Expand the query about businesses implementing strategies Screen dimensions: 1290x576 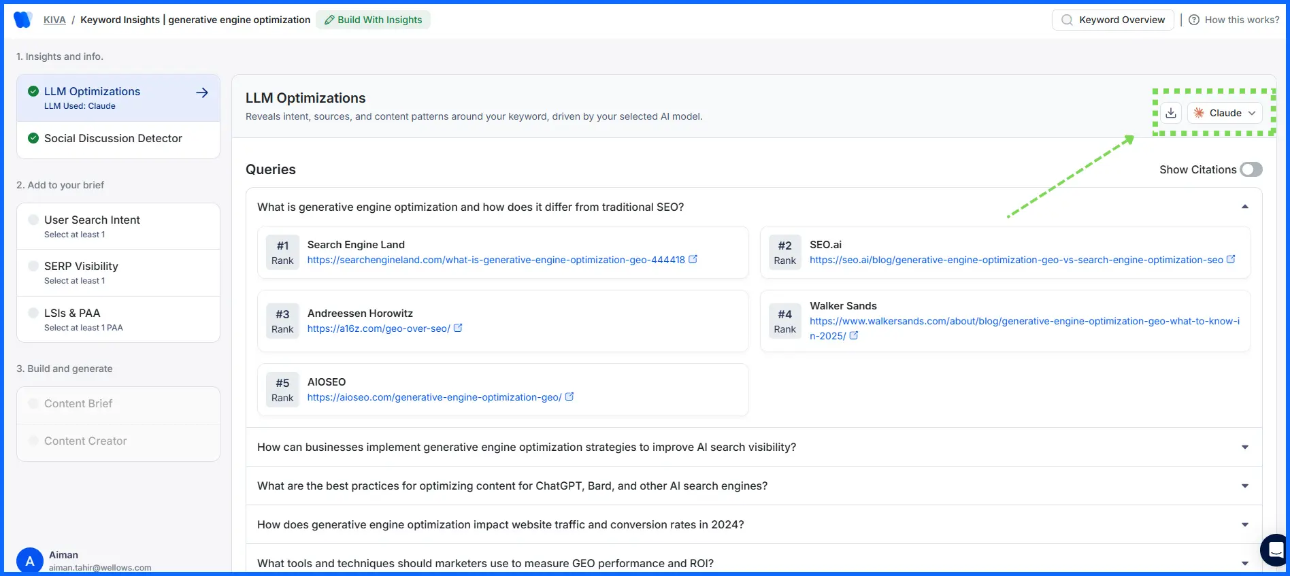[x=1244, y=447]
